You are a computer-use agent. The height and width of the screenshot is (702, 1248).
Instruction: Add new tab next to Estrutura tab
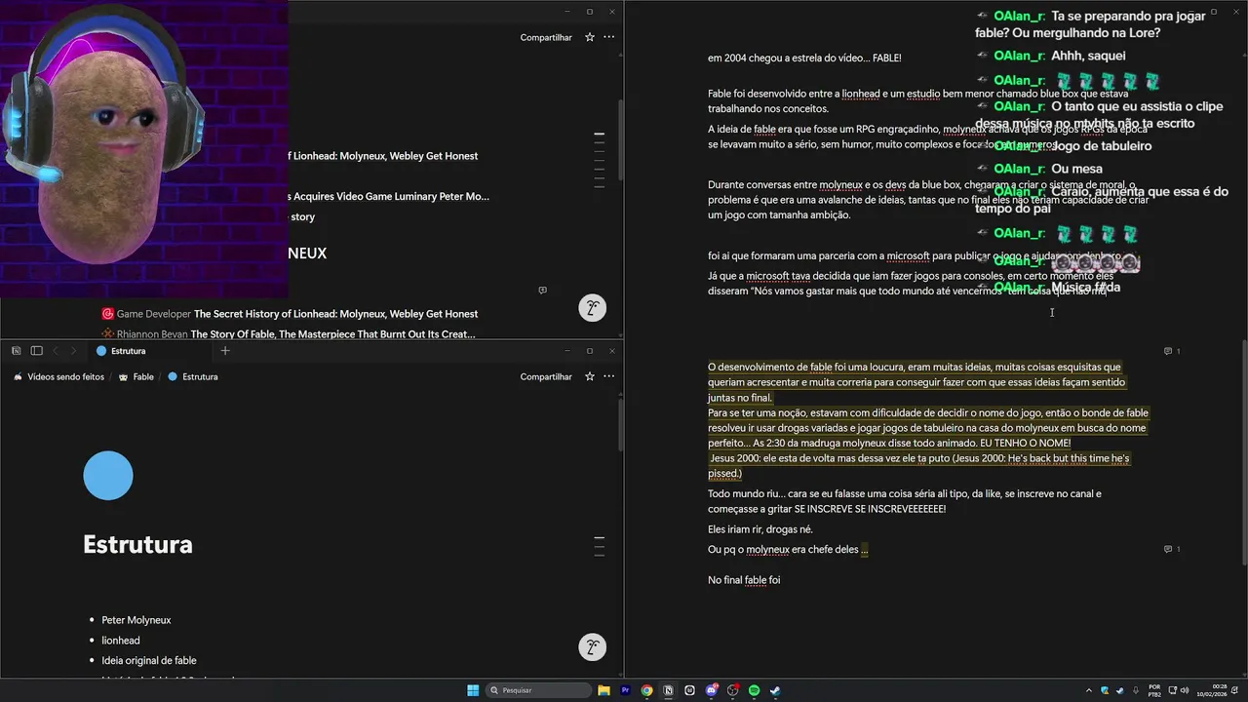(225, 351)
